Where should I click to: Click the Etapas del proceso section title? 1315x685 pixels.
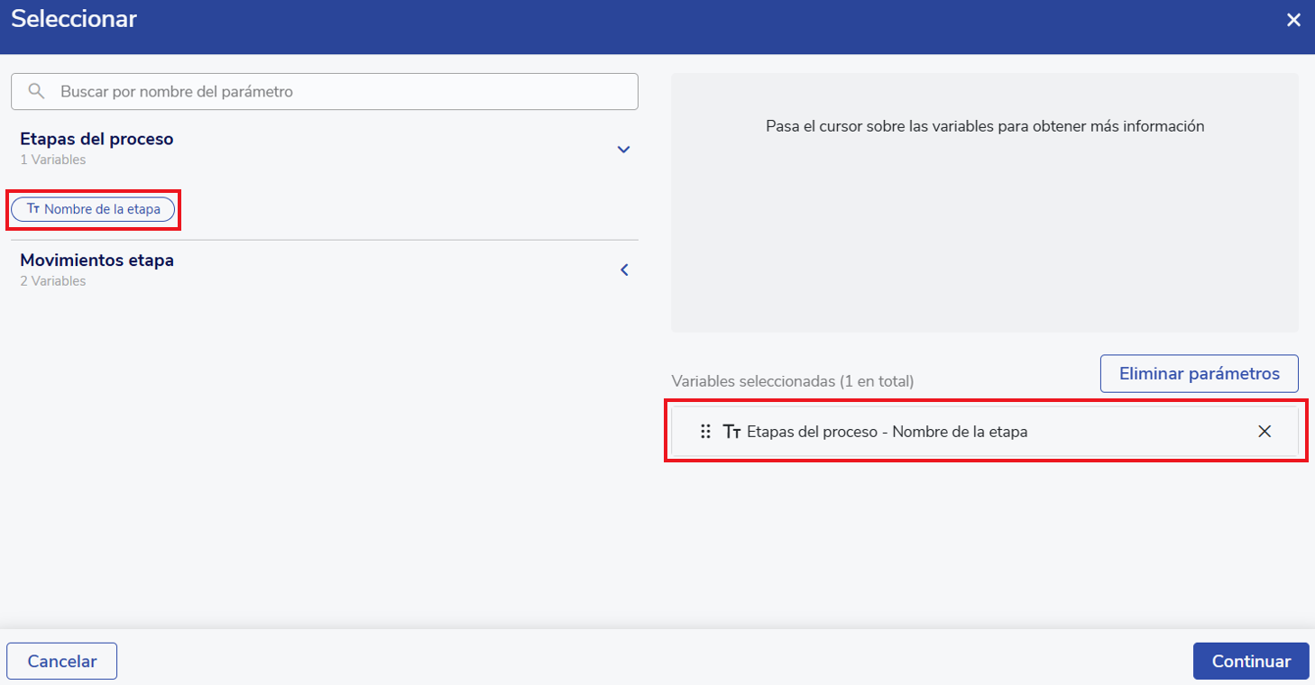pos(97,140)
